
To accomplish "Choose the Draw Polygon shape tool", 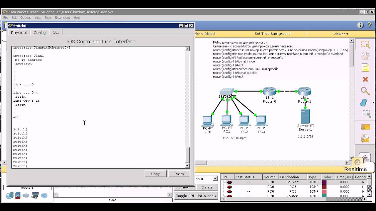I will [364, 102].
